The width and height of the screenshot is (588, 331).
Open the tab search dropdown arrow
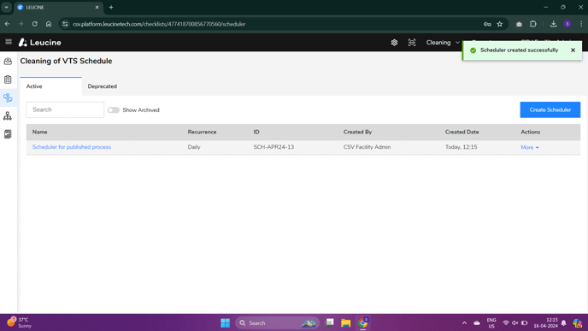[x=6, y=7]
